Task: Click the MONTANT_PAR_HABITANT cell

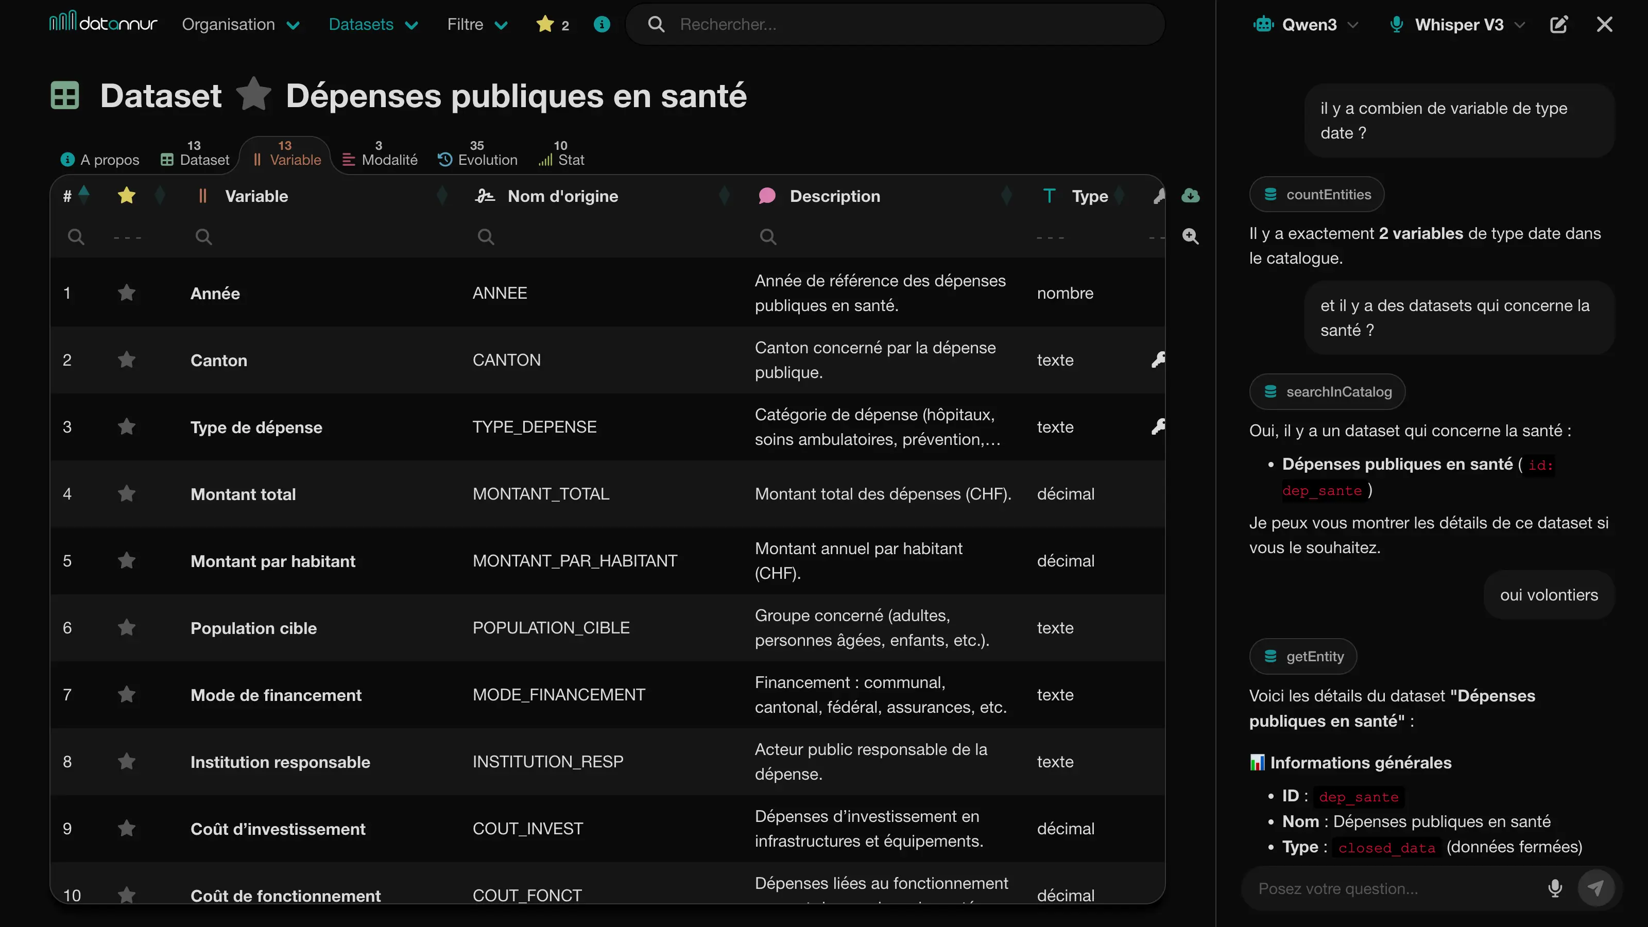Action: click(575, 560)
